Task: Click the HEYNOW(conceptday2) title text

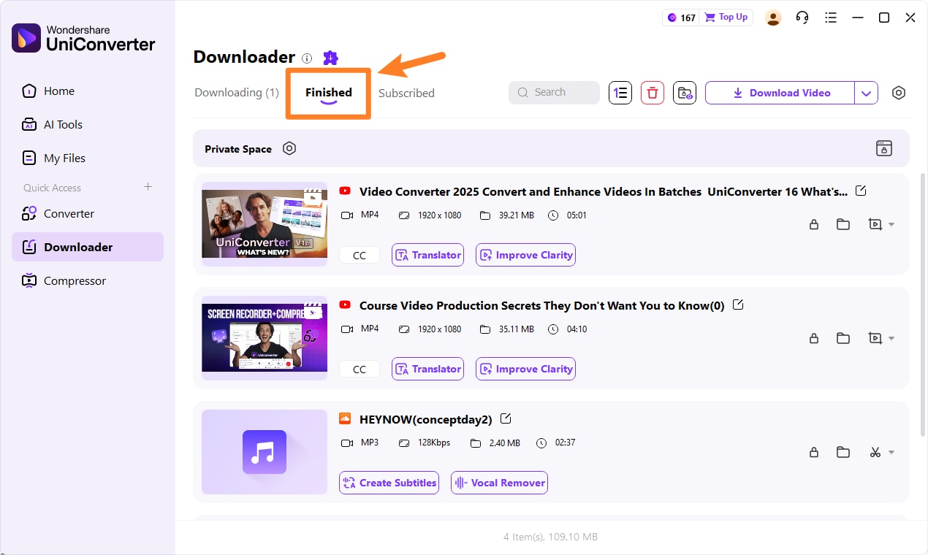Action: point(426,419)
